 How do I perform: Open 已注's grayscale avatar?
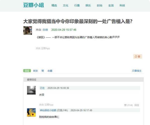31,90
